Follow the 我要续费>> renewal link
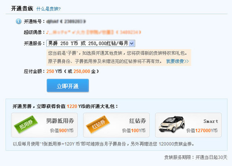 pyautogui.click(x=177, y=61)
